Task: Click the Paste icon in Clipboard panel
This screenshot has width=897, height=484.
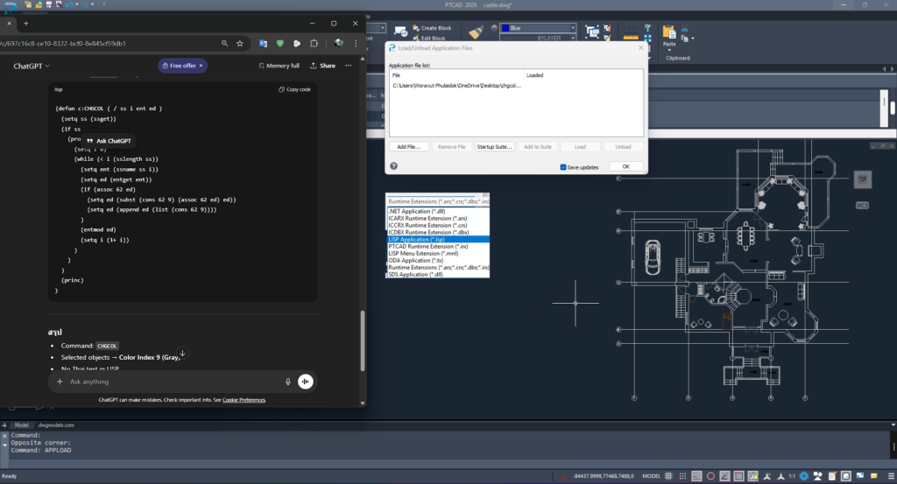Action: tap(670, 32)
